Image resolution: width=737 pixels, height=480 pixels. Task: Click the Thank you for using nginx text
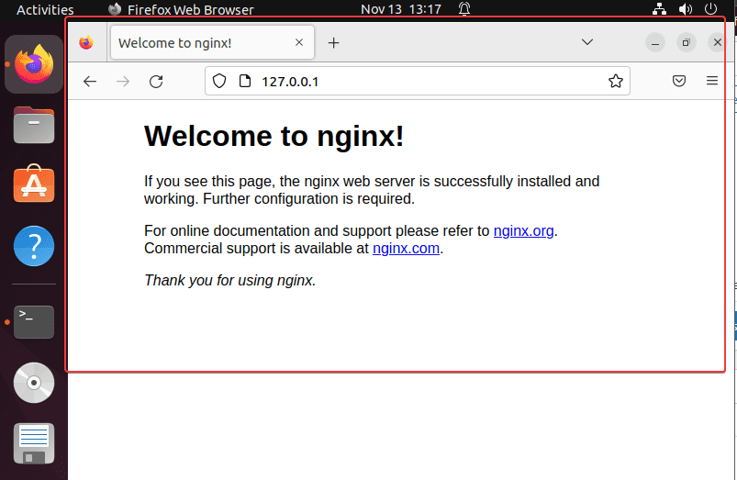(229, 280)
